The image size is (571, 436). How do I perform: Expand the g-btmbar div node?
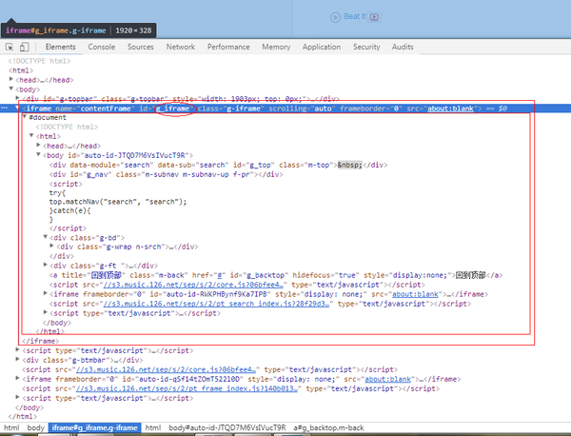(x=17, y=359)
